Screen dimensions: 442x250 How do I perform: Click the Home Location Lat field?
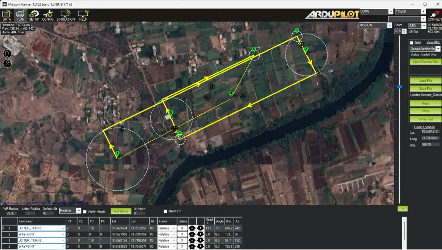[430, 131]
